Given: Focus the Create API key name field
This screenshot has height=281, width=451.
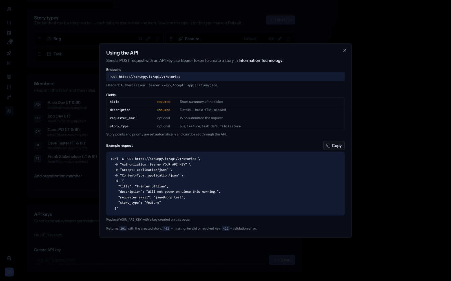Looking at the screenshot, I should point(151,260).
